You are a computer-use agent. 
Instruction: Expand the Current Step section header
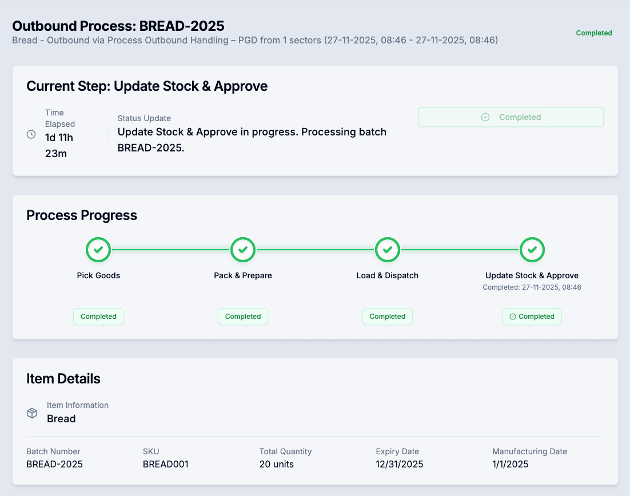click(147, 86)
